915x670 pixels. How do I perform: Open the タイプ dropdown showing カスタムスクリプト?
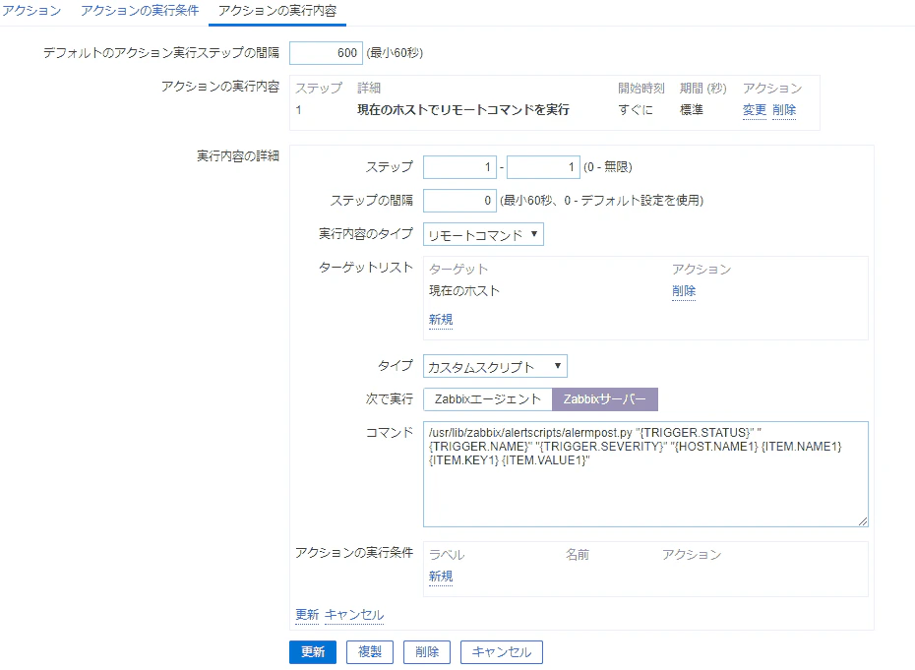tap(495, 367)
